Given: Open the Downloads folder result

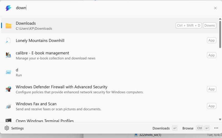Looking at the screenshot, I should coord(83,26).
